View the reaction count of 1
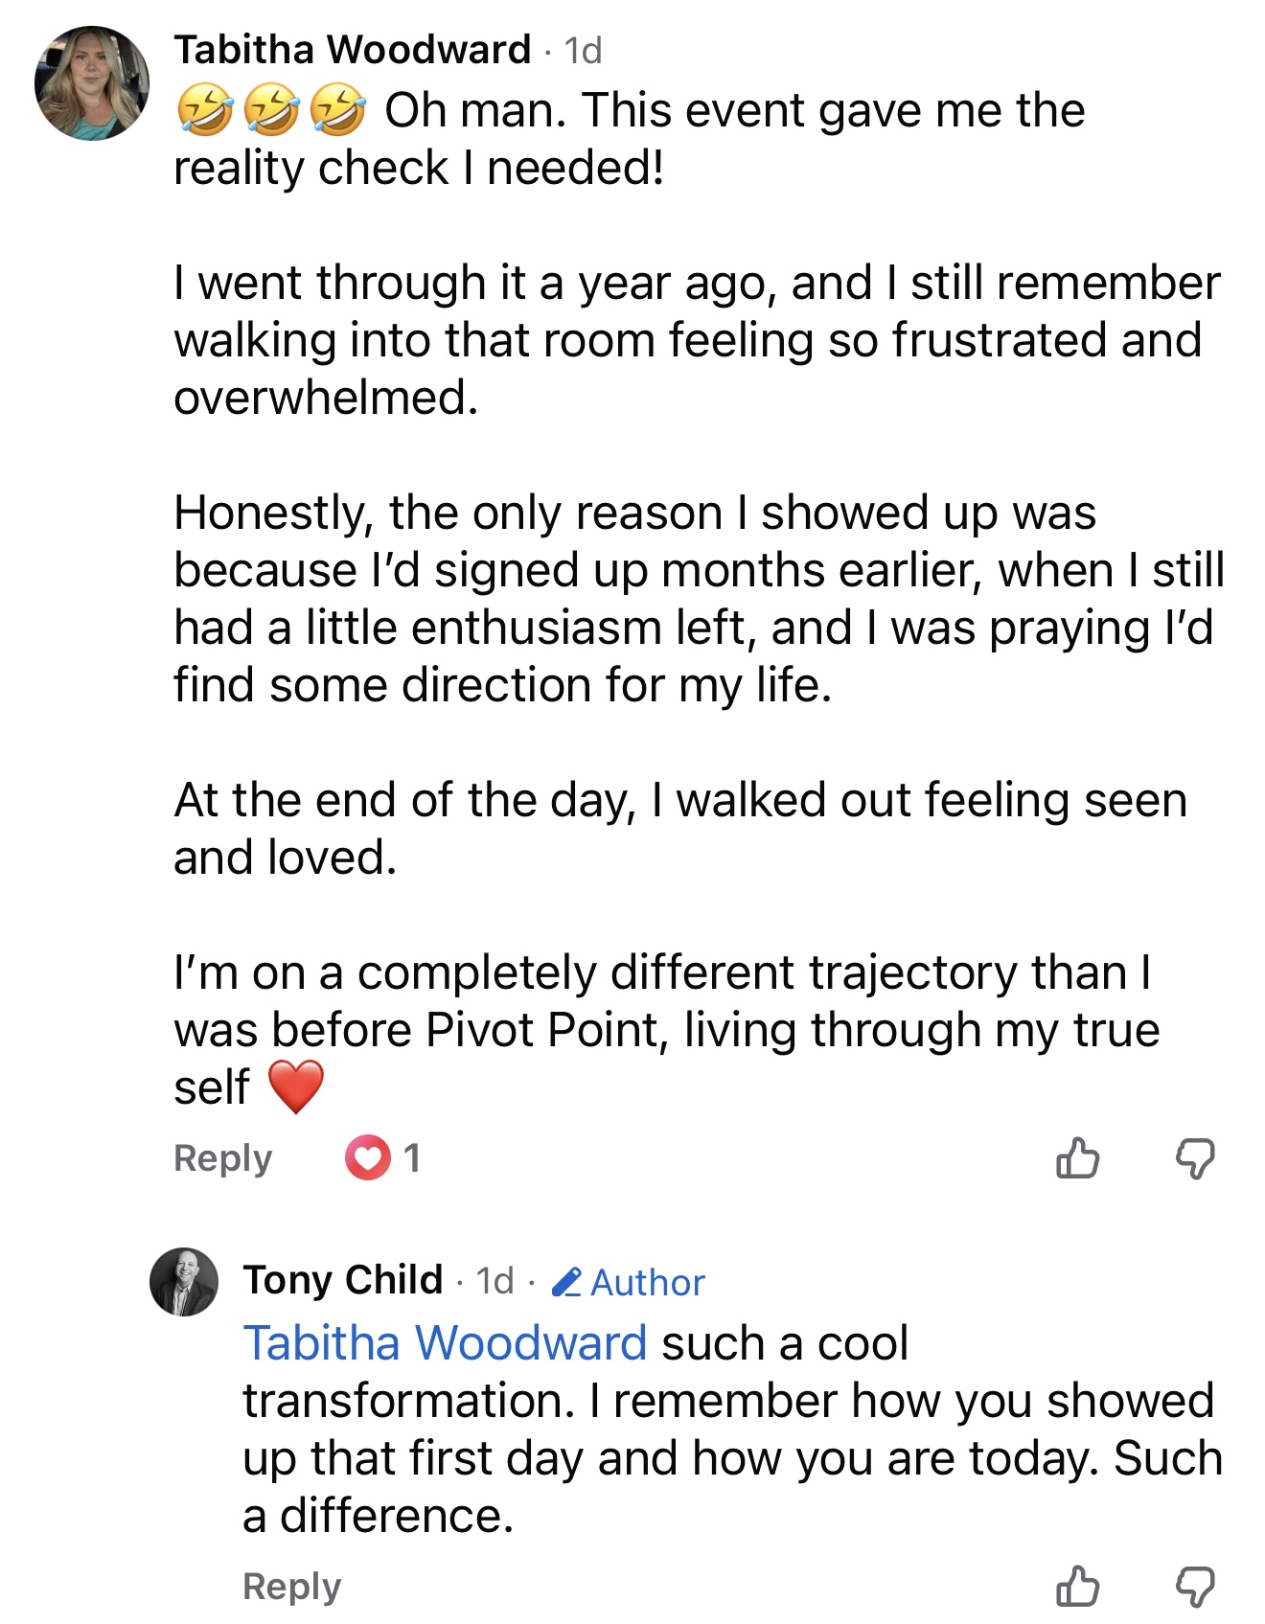Screen dimensions: 1265x1624 tap(412, 1158)
